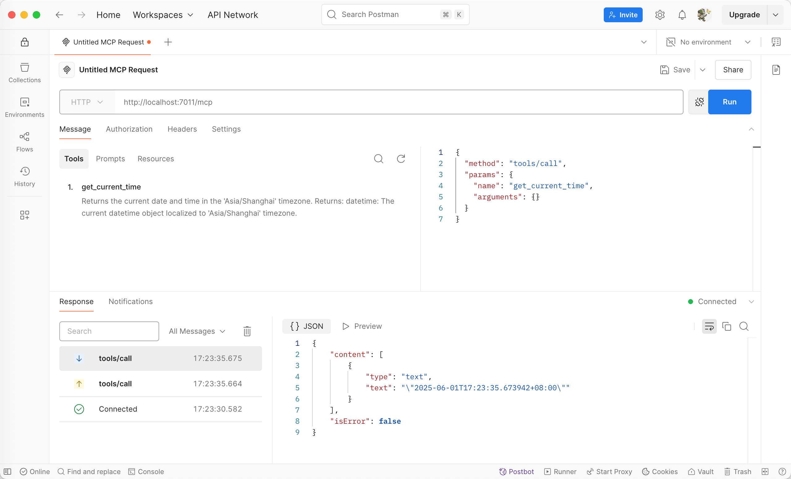Click the Online status indicator
The image size is (791, 479).
point(35,472)
